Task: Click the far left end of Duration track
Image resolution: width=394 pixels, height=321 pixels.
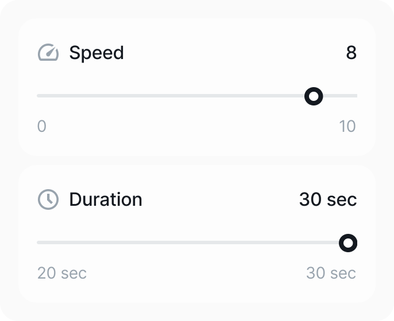Action: 38,242
